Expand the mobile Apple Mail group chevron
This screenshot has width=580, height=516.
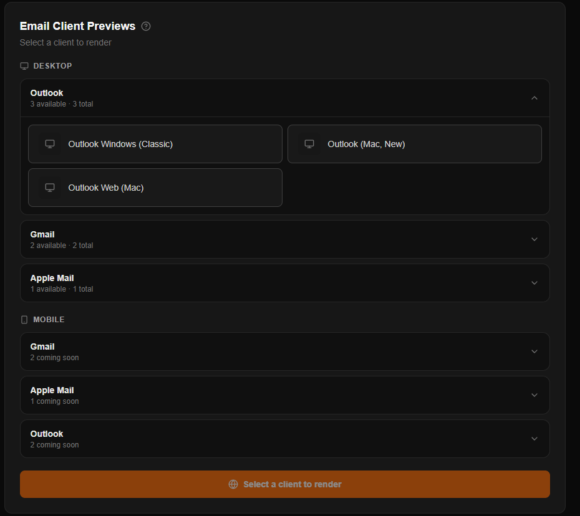[x=534, y=395]
